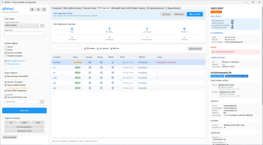Disable Remote Query (PowerShell)

pyautogui.click(x=6, y=76)
